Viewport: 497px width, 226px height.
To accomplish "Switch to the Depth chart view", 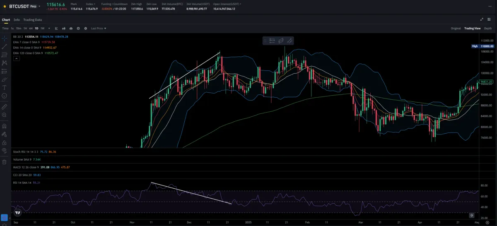I will 488,29.
